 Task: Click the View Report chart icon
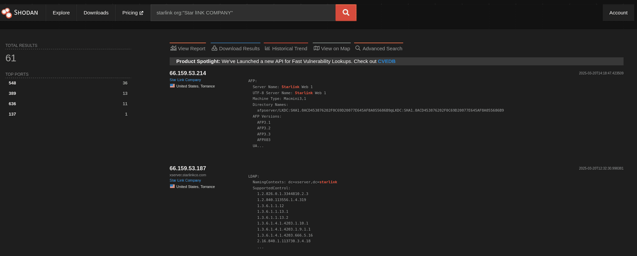coord(173,48)
